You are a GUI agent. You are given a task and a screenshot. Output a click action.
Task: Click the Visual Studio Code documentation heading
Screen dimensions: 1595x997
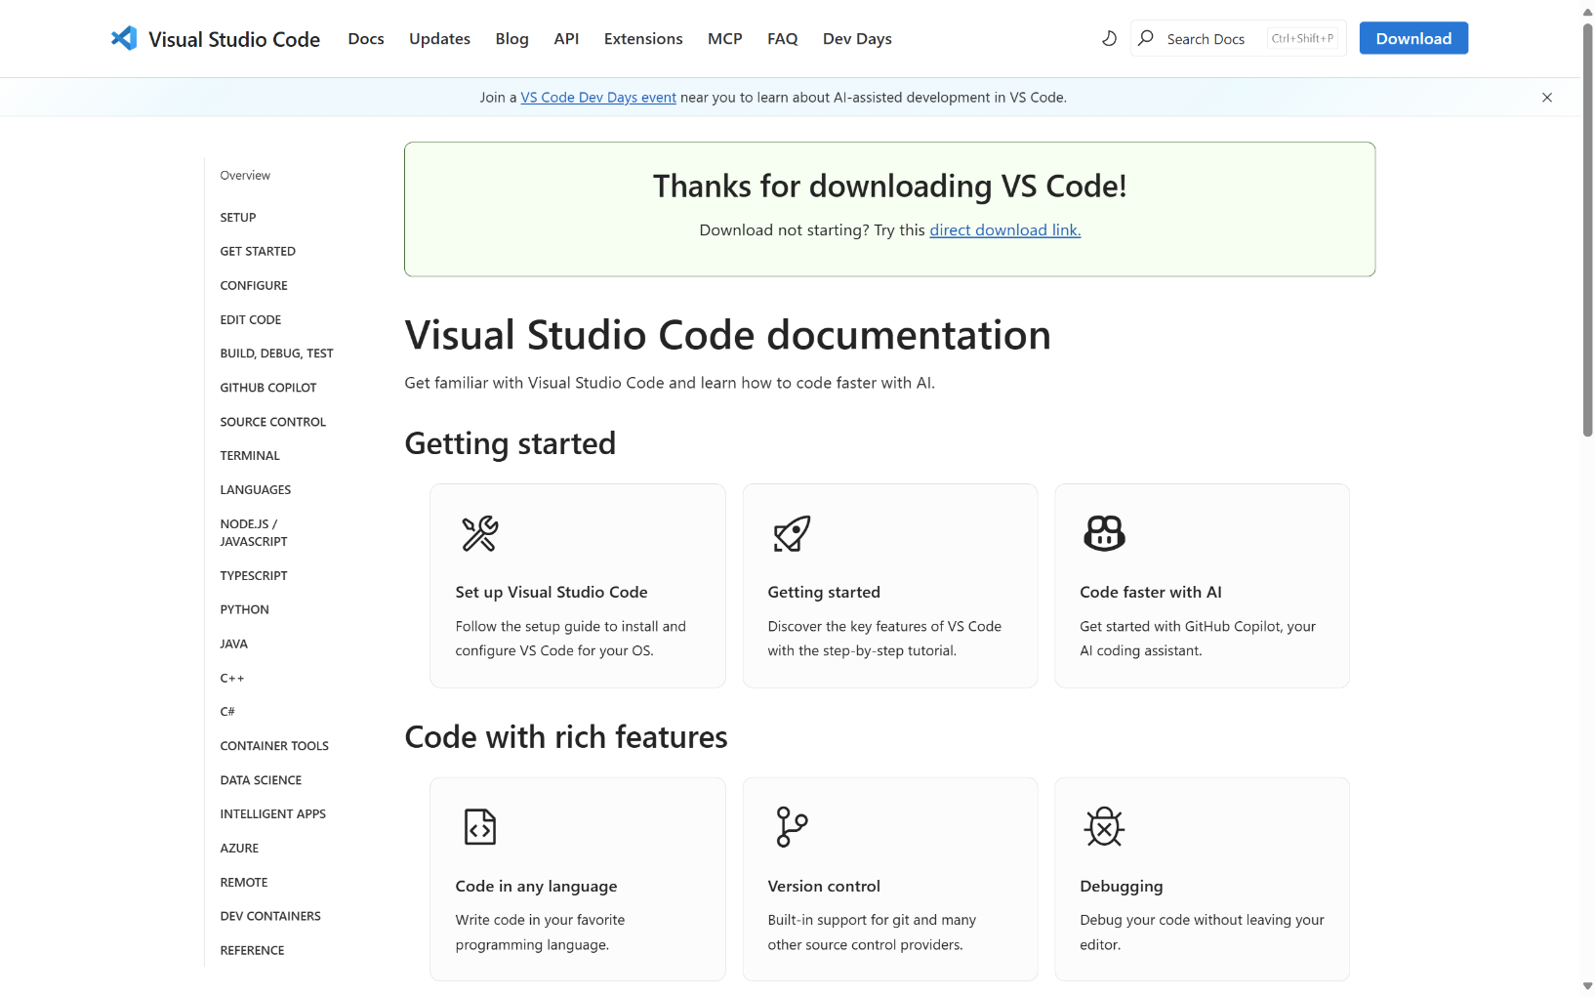pos(728,335)
